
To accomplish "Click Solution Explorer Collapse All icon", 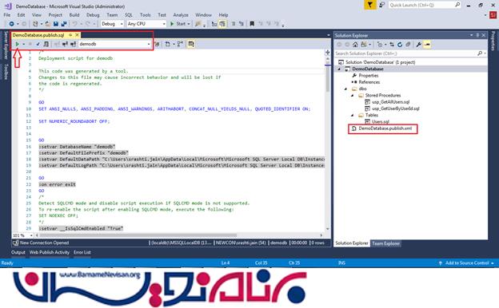I will coord(408,45).
